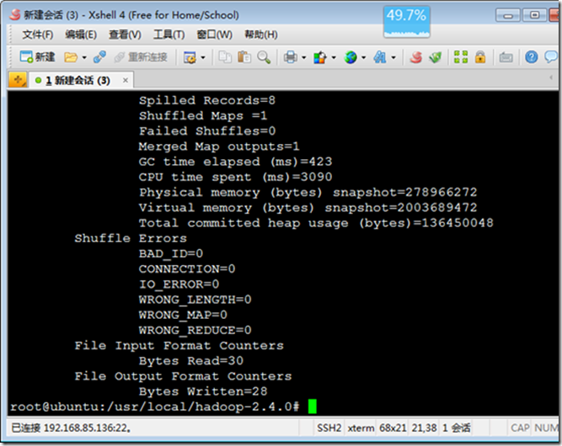This screenshot has height=446, width=562.
Task: Click the WRONG_REDUCE=0 line
Action: pos(195,330)
